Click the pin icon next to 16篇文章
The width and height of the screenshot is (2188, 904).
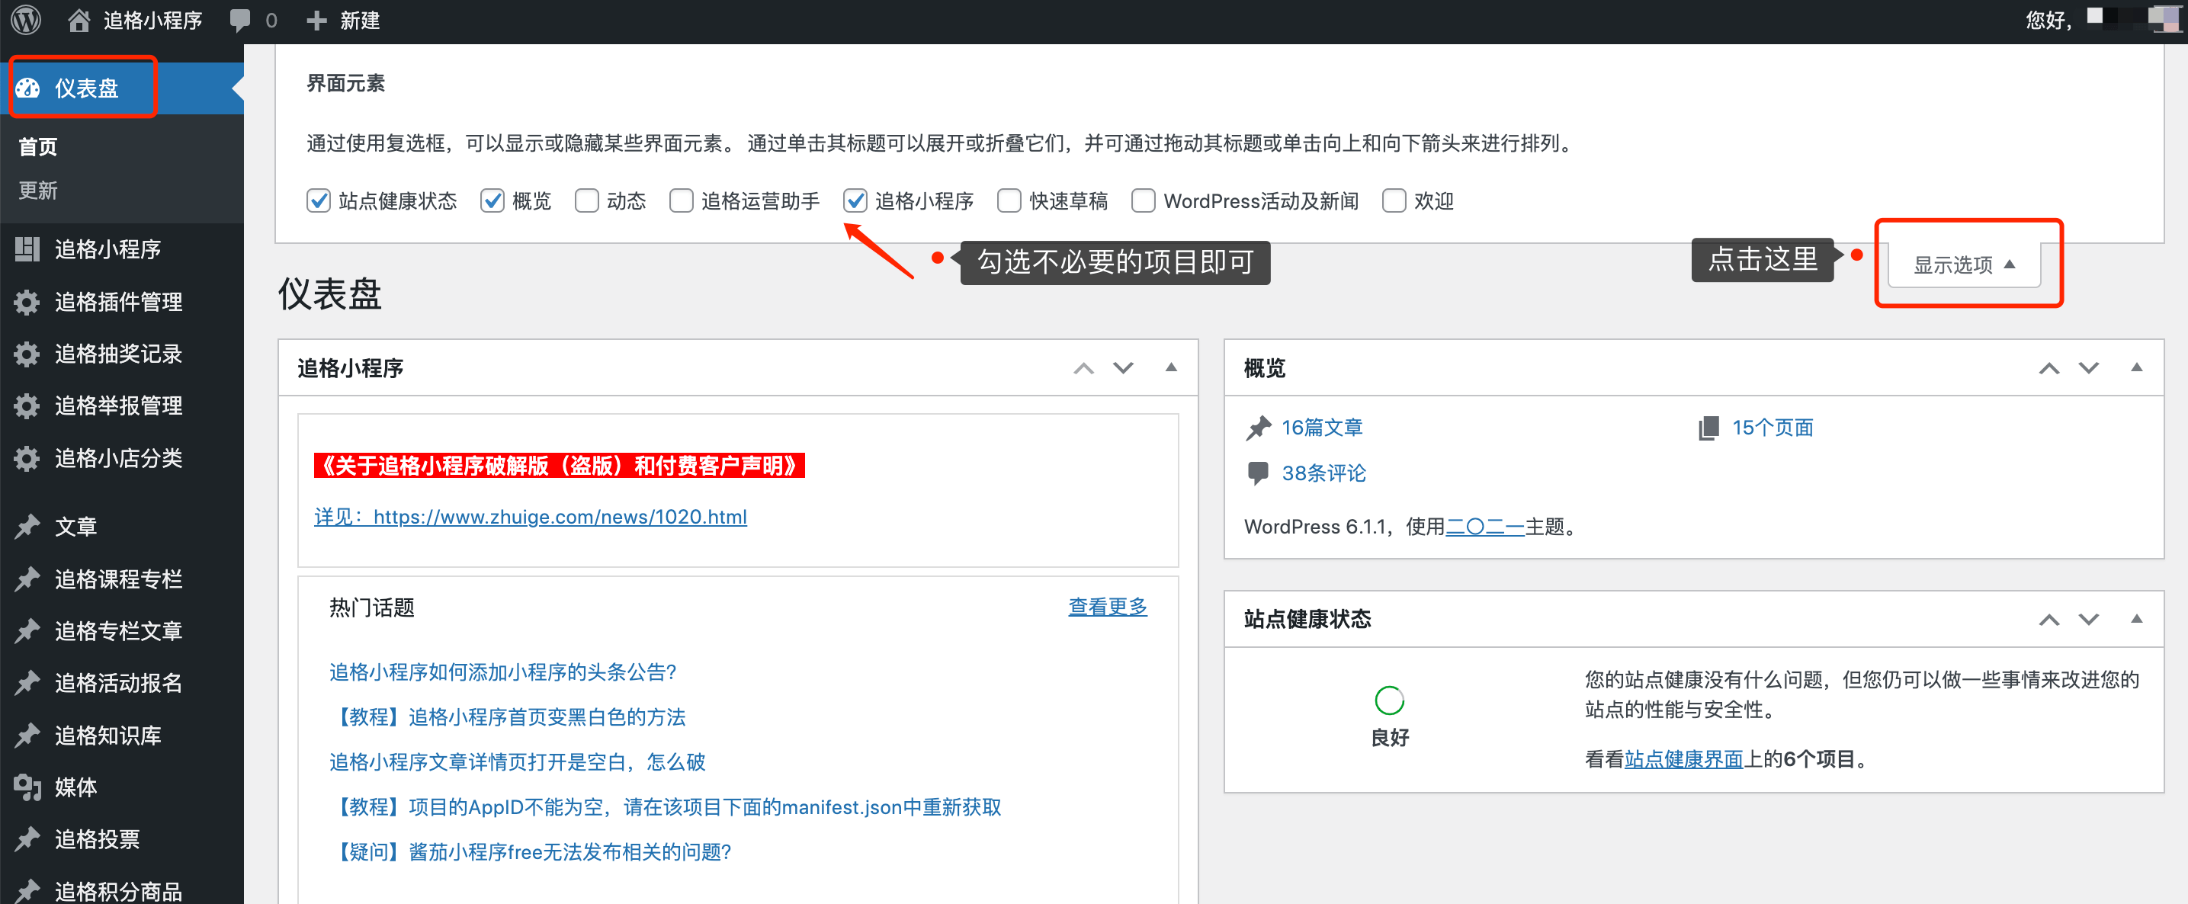1258,428
